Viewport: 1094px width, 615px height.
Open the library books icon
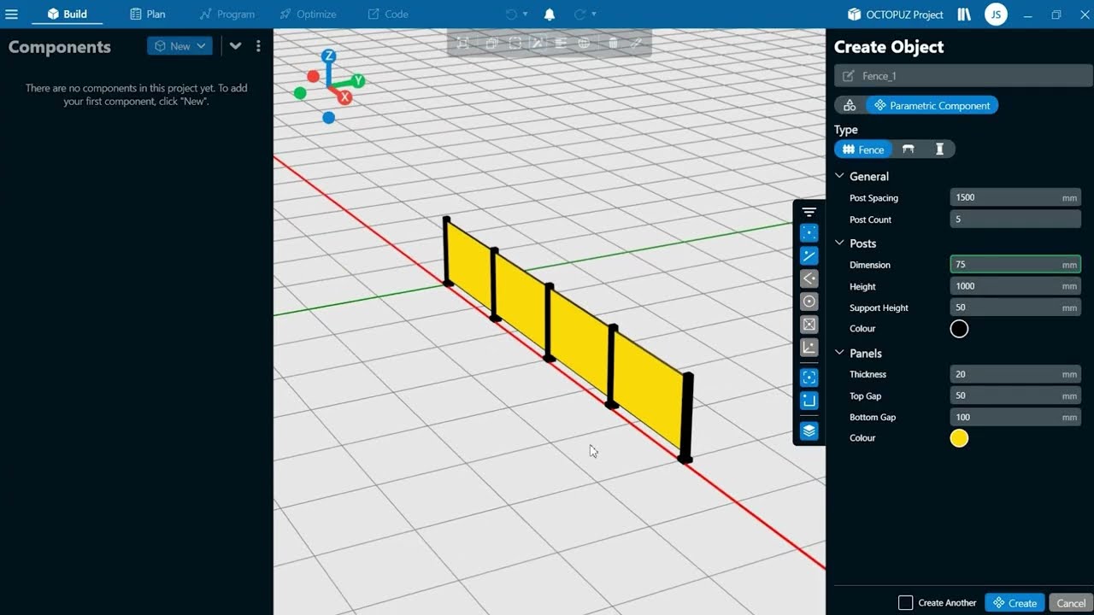[965, 14]
